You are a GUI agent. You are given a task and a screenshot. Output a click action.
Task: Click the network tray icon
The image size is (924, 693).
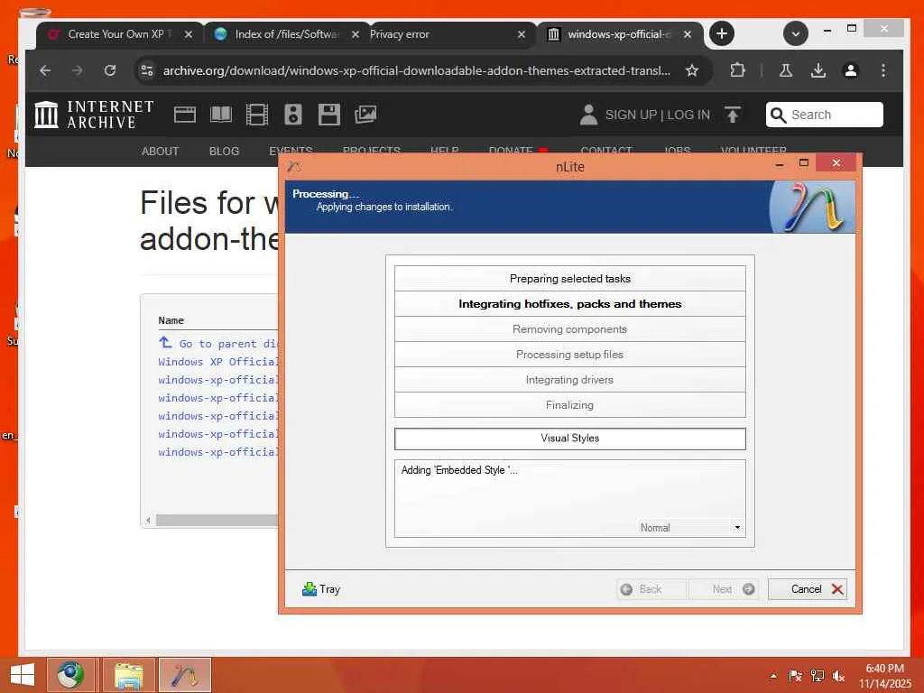click(817, 676)
